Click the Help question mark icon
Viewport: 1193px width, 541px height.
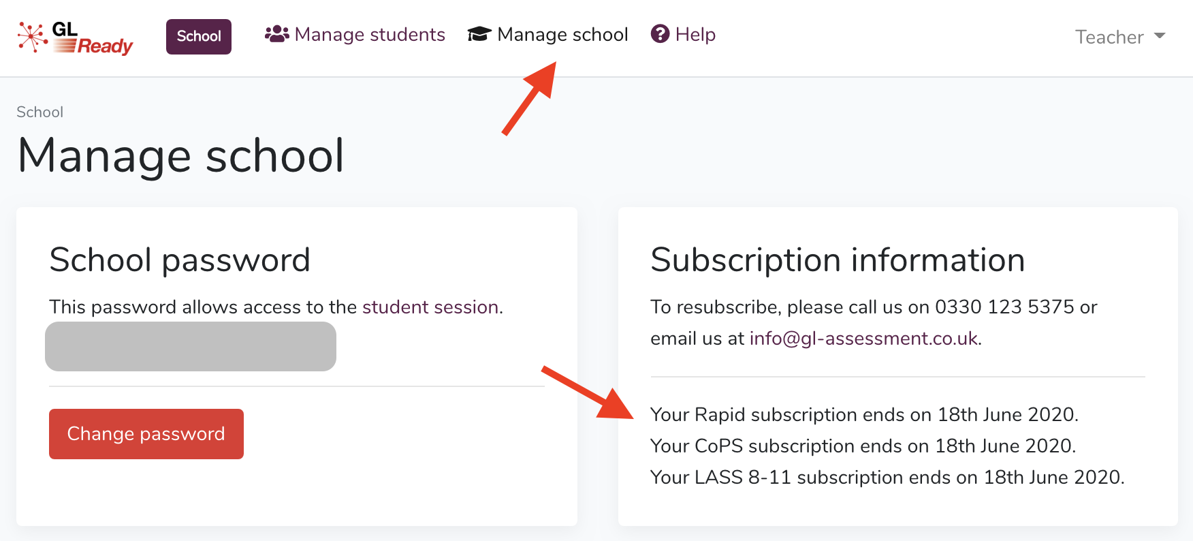tap(660, 33)
